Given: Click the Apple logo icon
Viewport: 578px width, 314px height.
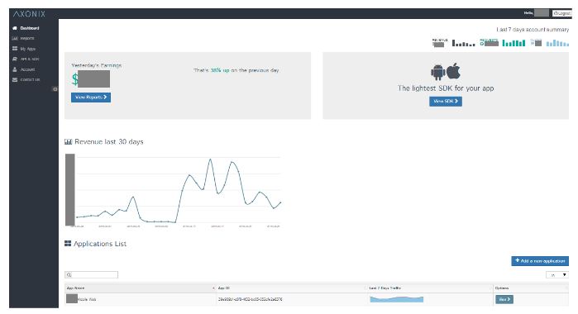Looking at the screenshot, I should pos(453,71).
